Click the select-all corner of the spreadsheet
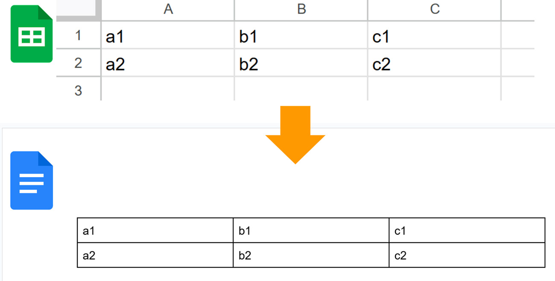 click(x=79, y=10)
